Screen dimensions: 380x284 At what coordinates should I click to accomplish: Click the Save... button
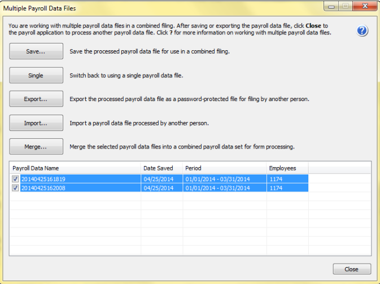(x=36, y=51)
